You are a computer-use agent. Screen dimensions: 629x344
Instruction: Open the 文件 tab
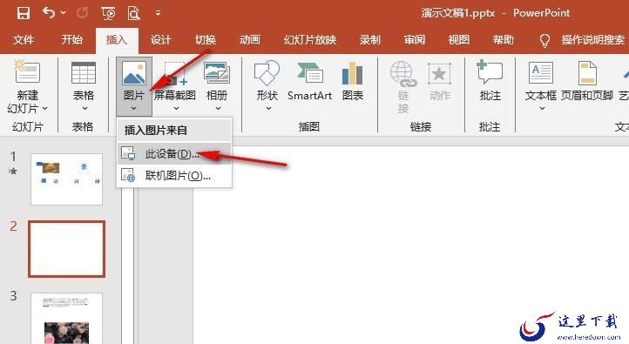point(24,40)
